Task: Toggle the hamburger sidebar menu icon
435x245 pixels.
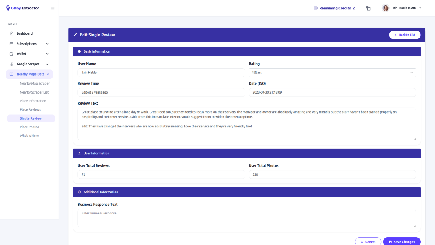Action: tap(53, 8)
